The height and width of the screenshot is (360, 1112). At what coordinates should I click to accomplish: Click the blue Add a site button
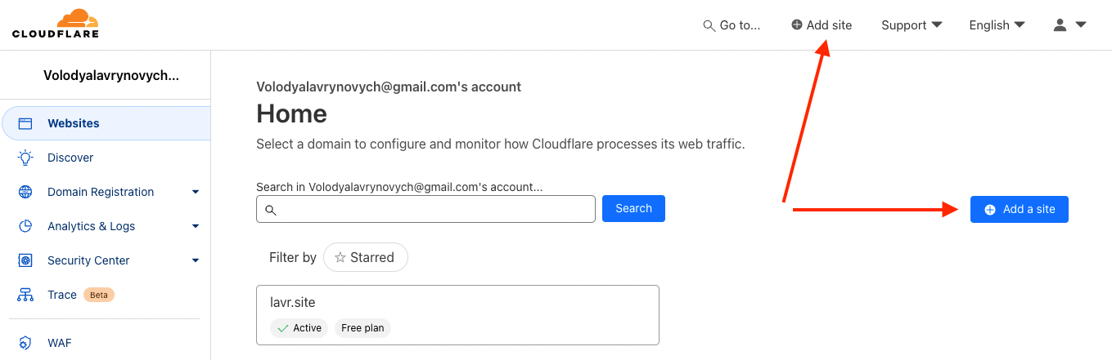(1019, 209)
